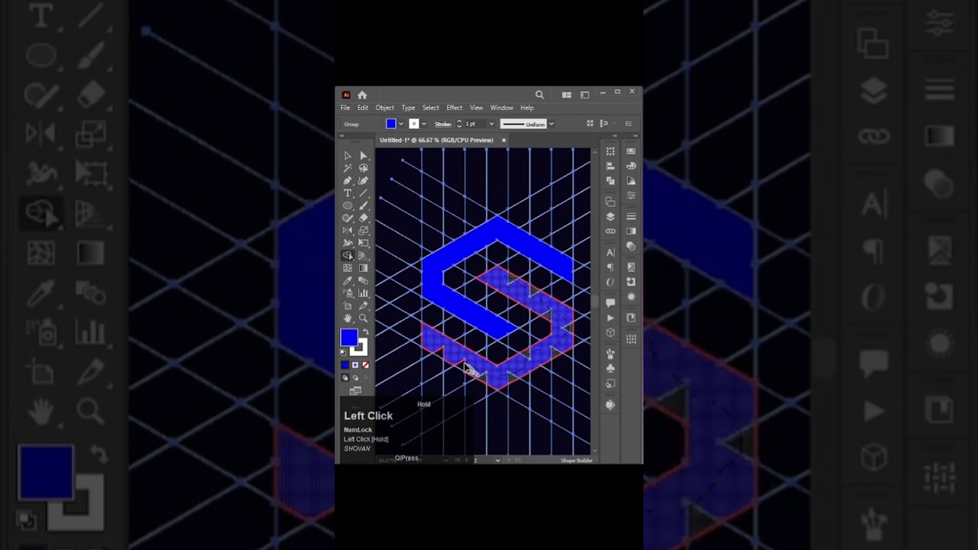Select the Type tool
This screenshot has width=978, height=550.
(x=348, y=193)
